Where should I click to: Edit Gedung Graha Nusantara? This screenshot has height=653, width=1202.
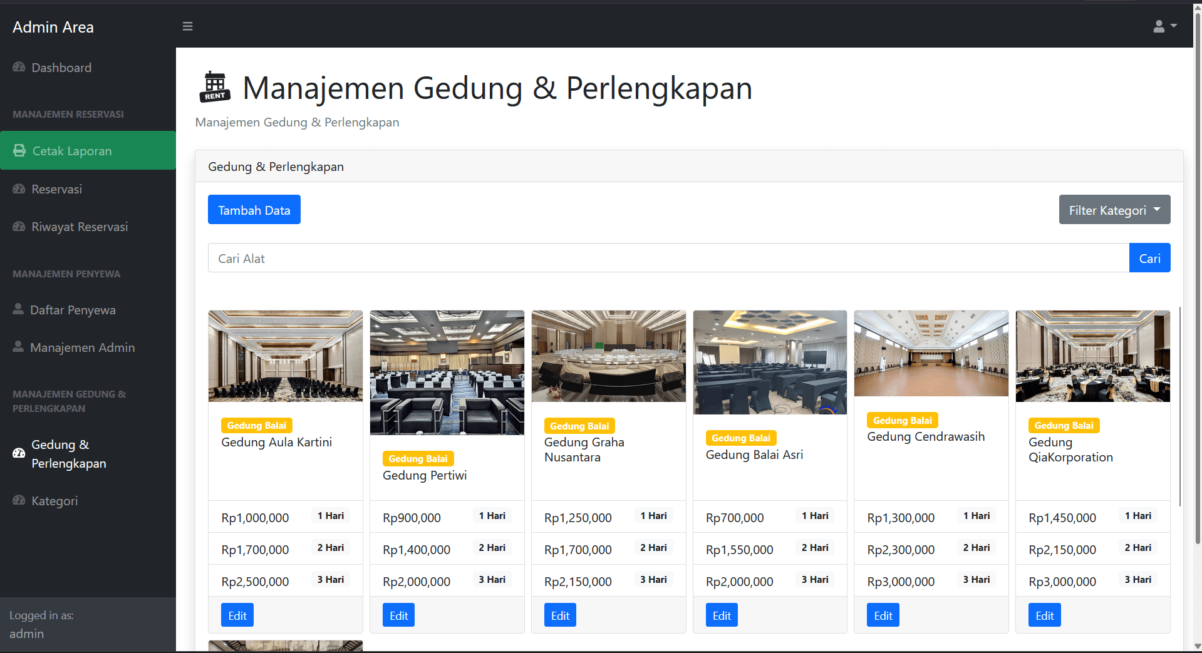pos(560,615)
